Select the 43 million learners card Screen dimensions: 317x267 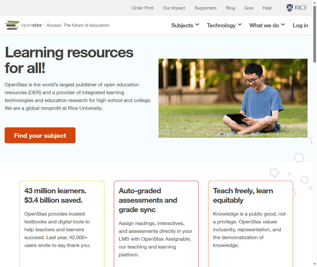[x=62, y=220]
